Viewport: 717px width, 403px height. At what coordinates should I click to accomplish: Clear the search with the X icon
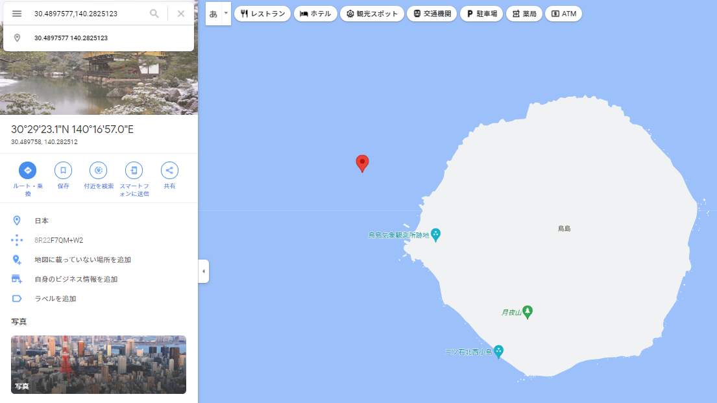coord(181,14)
